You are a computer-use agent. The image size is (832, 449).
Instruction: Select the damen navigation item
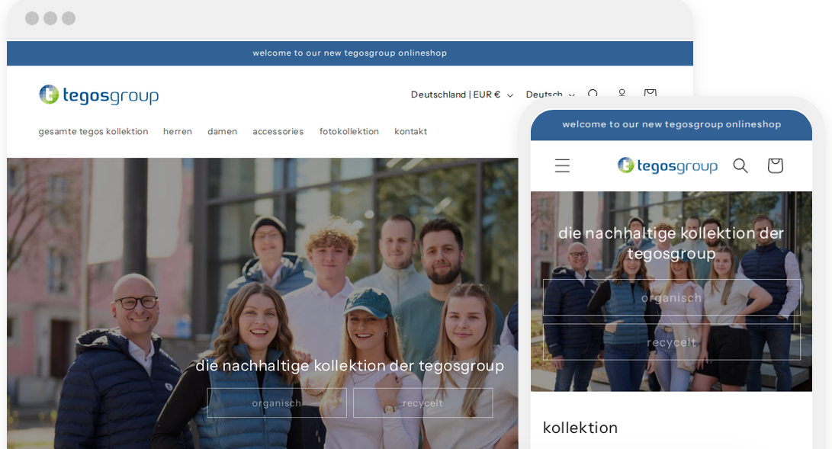tap(222, 131)
